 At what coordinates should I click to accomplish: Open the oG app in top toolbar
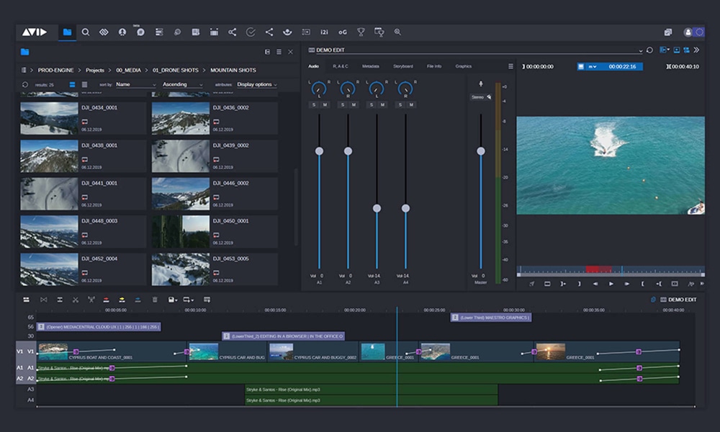tap(343, 32)
